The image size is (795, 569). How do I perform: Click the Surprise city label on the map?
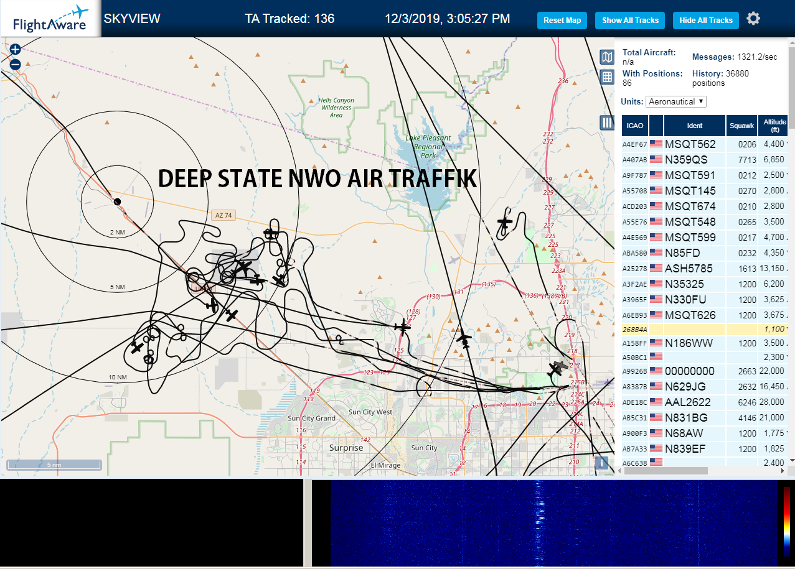point(346,448)
